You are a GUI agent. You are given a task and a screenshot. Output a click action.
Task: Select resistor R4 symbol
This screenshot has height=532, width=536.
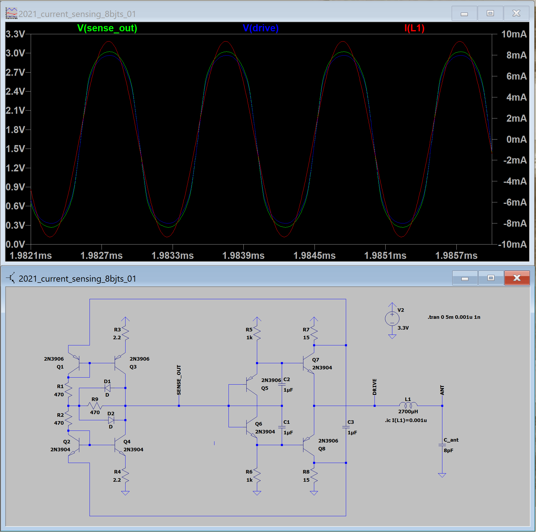(125, 476)
